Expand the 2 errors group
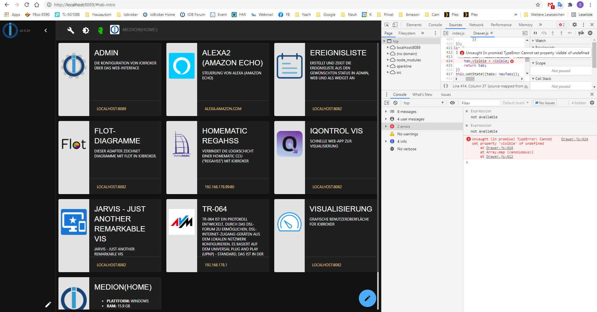The height and width of the screenshot is (312, 597). click(386, 126)
